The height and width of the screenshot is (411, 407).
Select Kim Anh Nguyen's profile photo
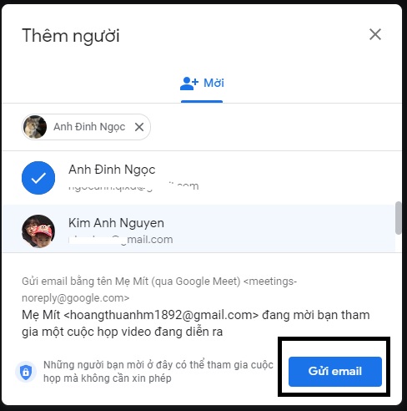pyautogui.click(x=38, y=231)
